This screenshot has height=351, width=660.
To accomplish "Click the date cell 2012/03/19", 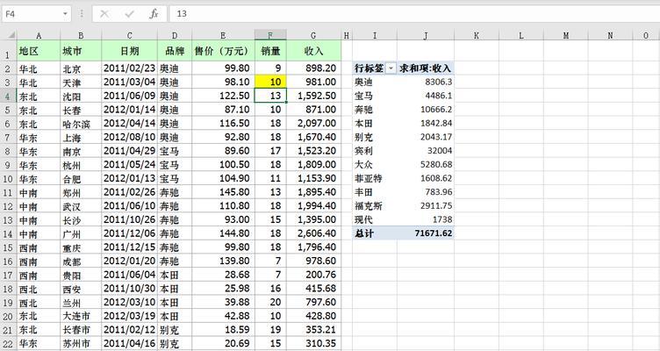I will click(130, 316).
